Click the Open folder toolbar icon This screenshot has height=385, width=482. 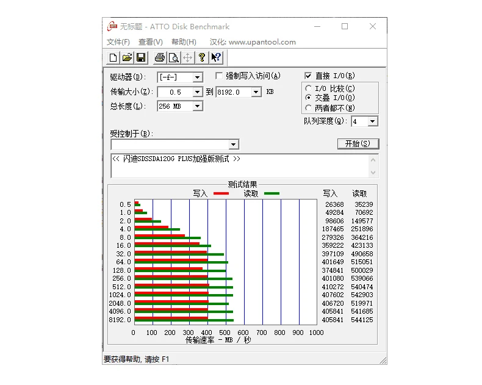coord(127,57)
